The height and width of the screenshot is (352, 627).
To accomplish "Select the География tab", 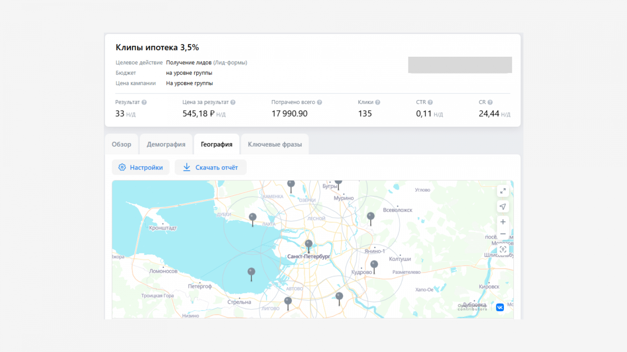I will (x=216, y=144).
